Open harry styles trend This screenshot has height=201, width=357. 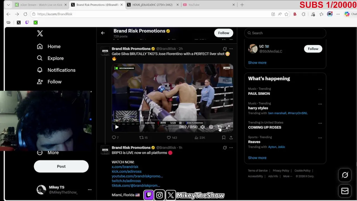point(258,108)
